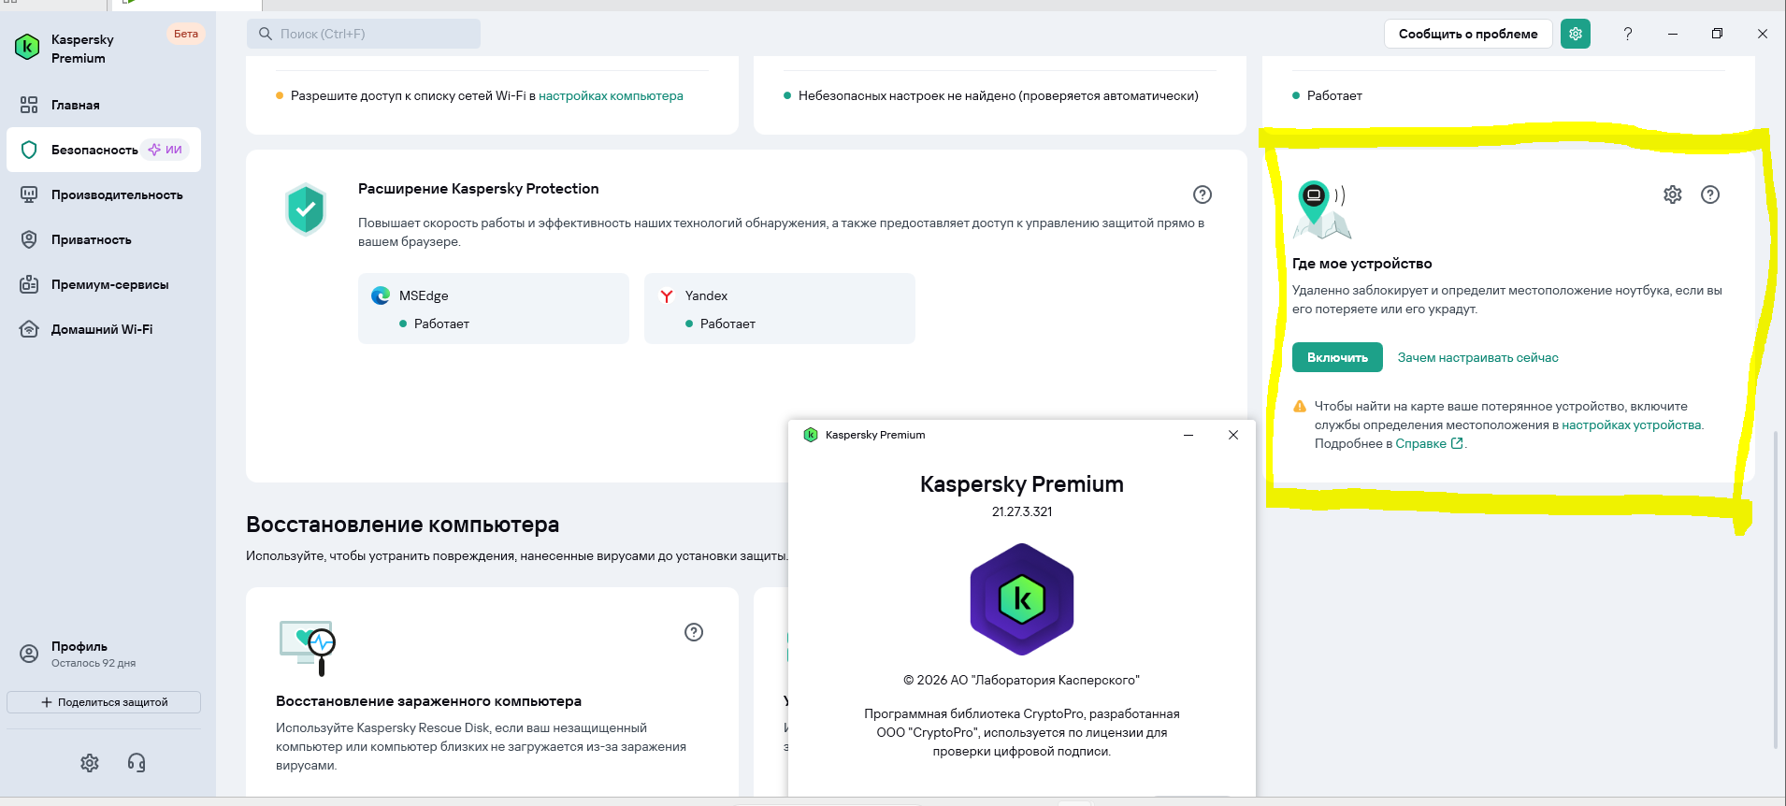Open settings via the sidebar gear icon
The width and height of the screenshot is (1786, 806).
click(90, 763)
